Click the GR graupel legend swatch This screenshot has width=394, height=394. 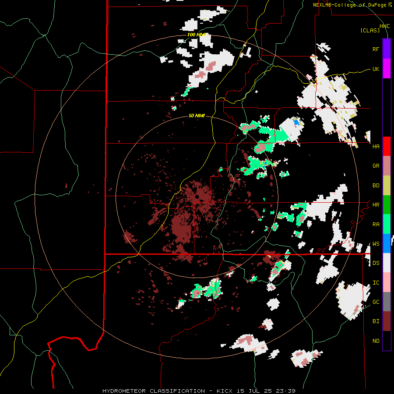387,166
